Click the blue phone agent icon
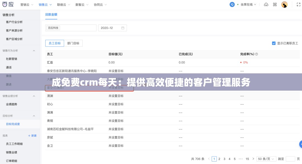 (x=232, y=4)
